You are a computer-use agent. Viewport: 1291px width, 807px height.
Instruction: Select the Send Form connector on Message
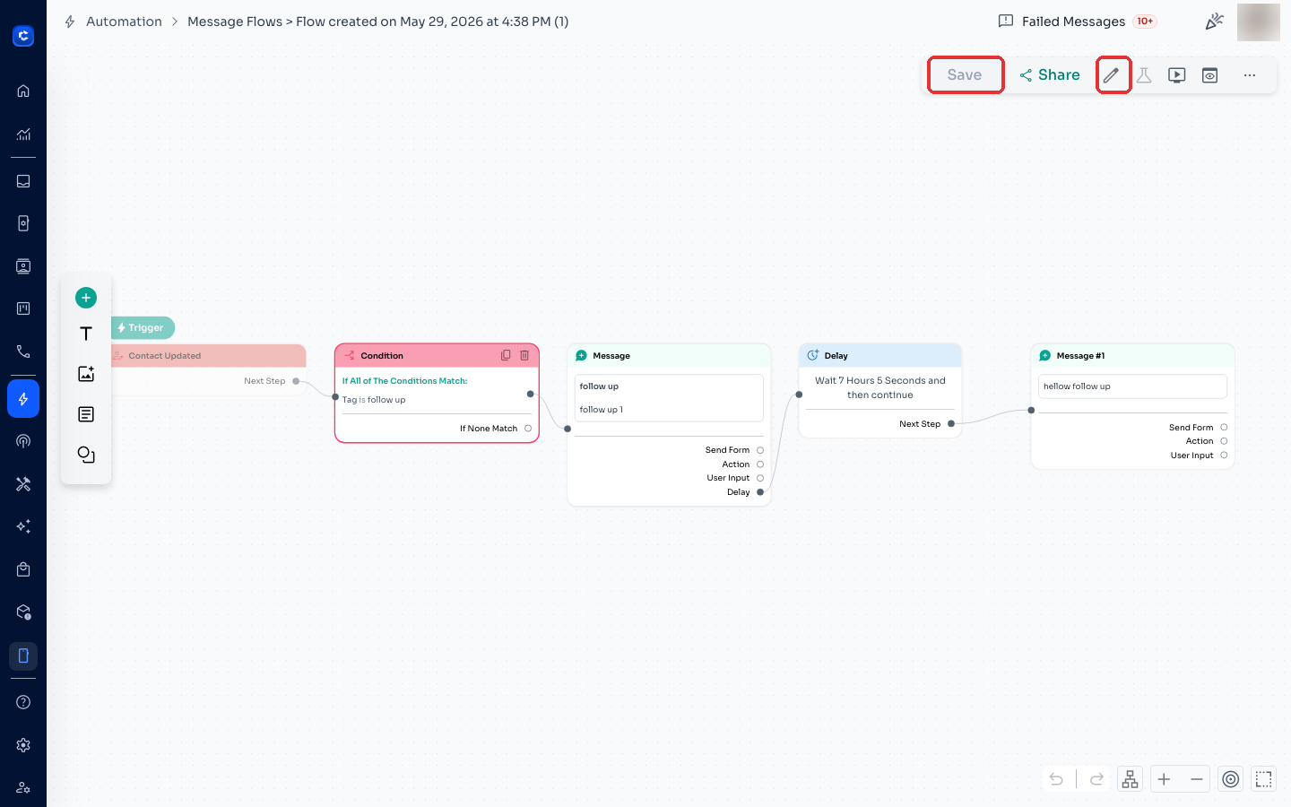coord(760,450)
